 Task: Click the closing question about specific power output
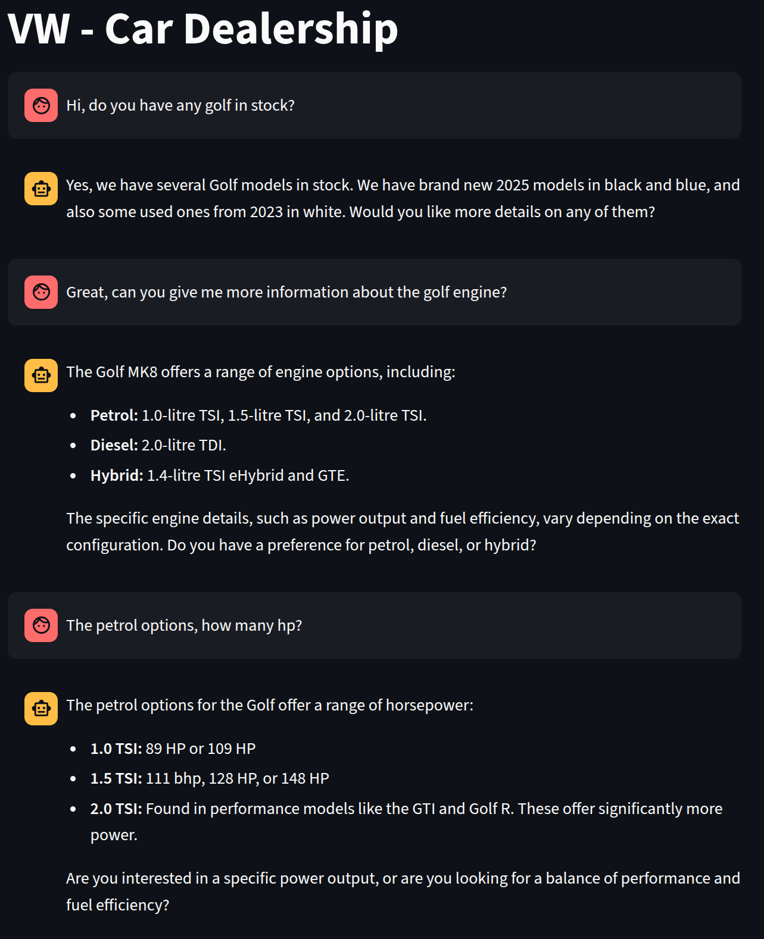point(403,891)
